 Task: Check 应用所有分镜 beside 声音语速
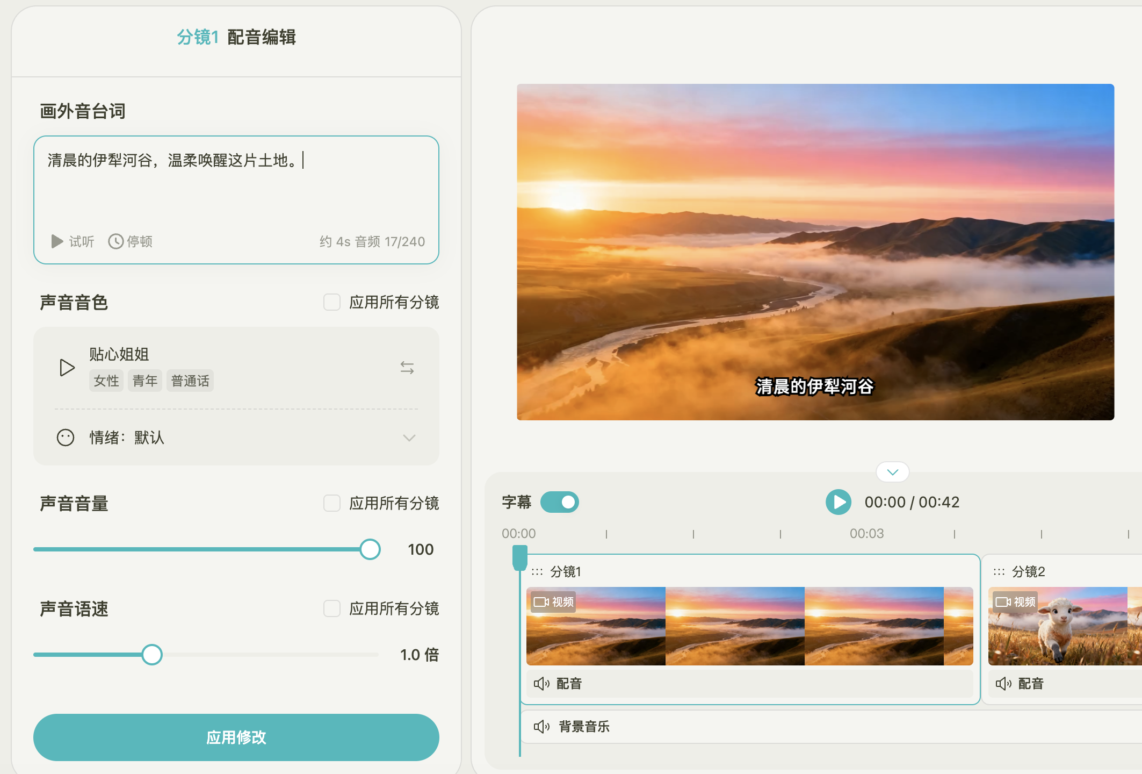click(x=331, y=609)
